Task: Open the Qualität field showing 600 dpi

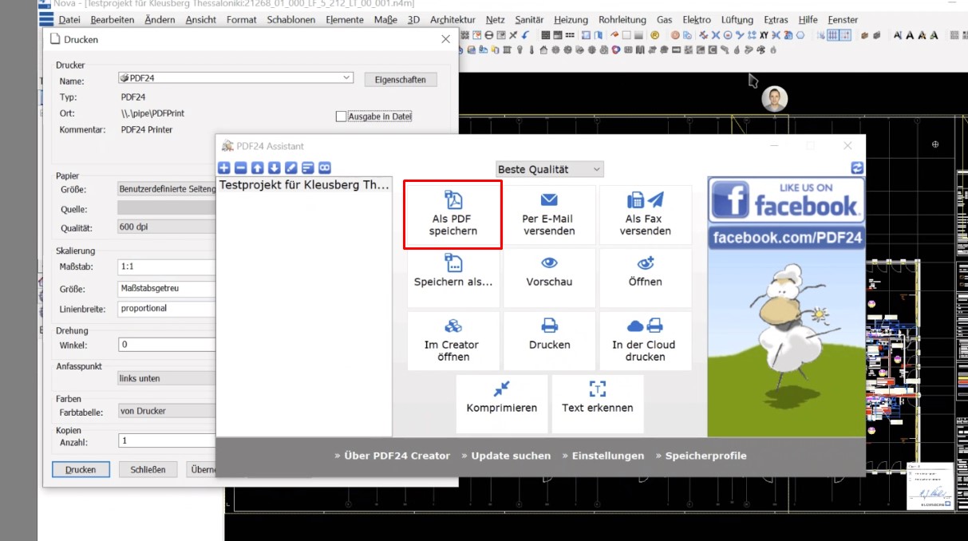Action: (x=167, y=227)
